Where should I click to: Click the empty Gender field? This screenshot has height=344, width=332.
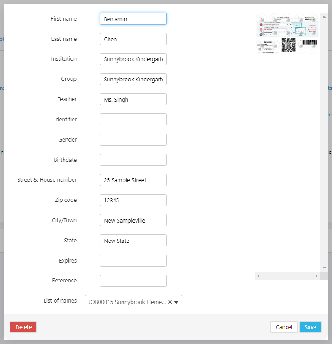(133, 140)
